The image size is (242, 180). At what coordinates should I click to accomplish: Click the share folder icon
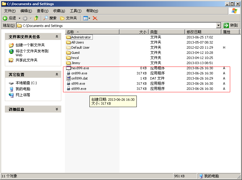point(11,60)
